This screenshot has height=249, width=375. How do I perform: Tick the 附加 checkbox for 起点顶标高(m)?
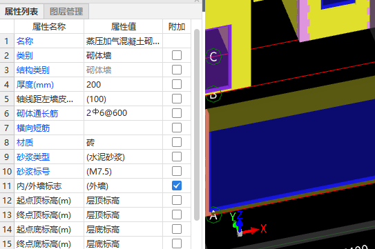pyautogui.click(x=177, y=200)
